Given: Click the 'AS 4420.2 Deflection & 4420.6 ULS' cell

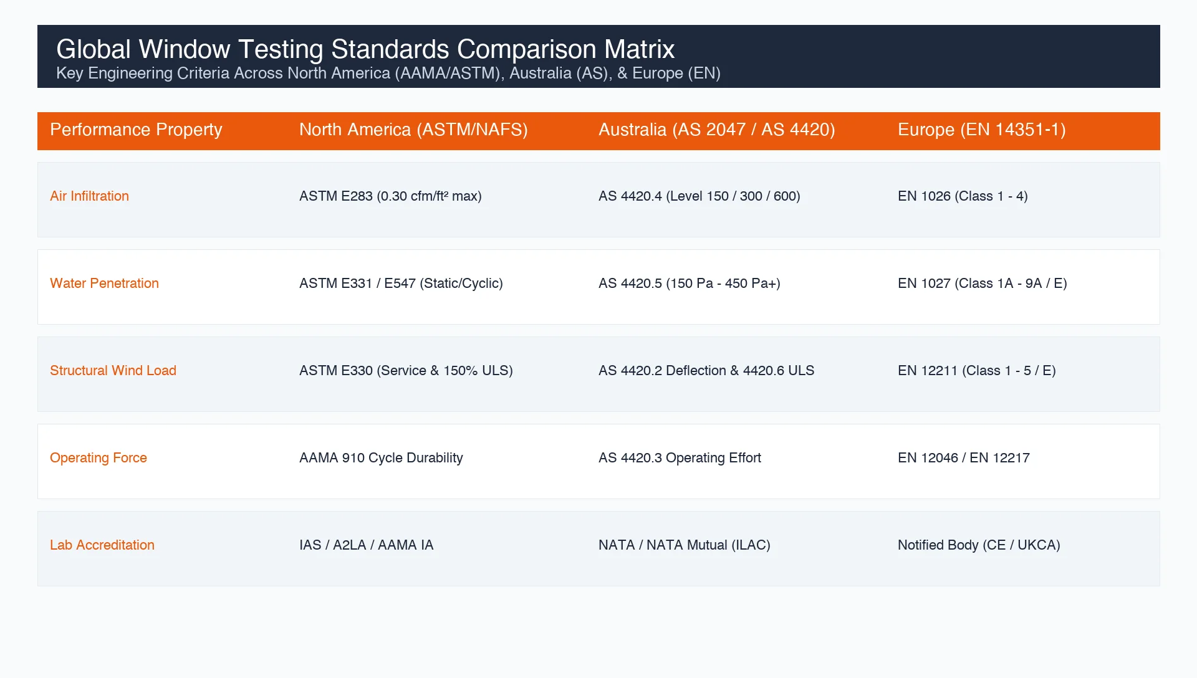Looking at the screenshot, I should pyautogui.click(x=706, y=371).
